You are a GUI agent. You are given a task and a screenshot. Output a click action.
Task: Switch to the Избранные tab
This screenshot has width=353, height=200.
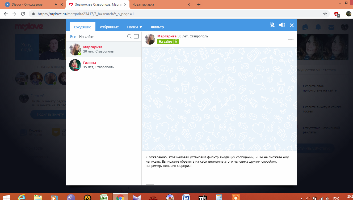pyautogui.click(x=109, y=27)
